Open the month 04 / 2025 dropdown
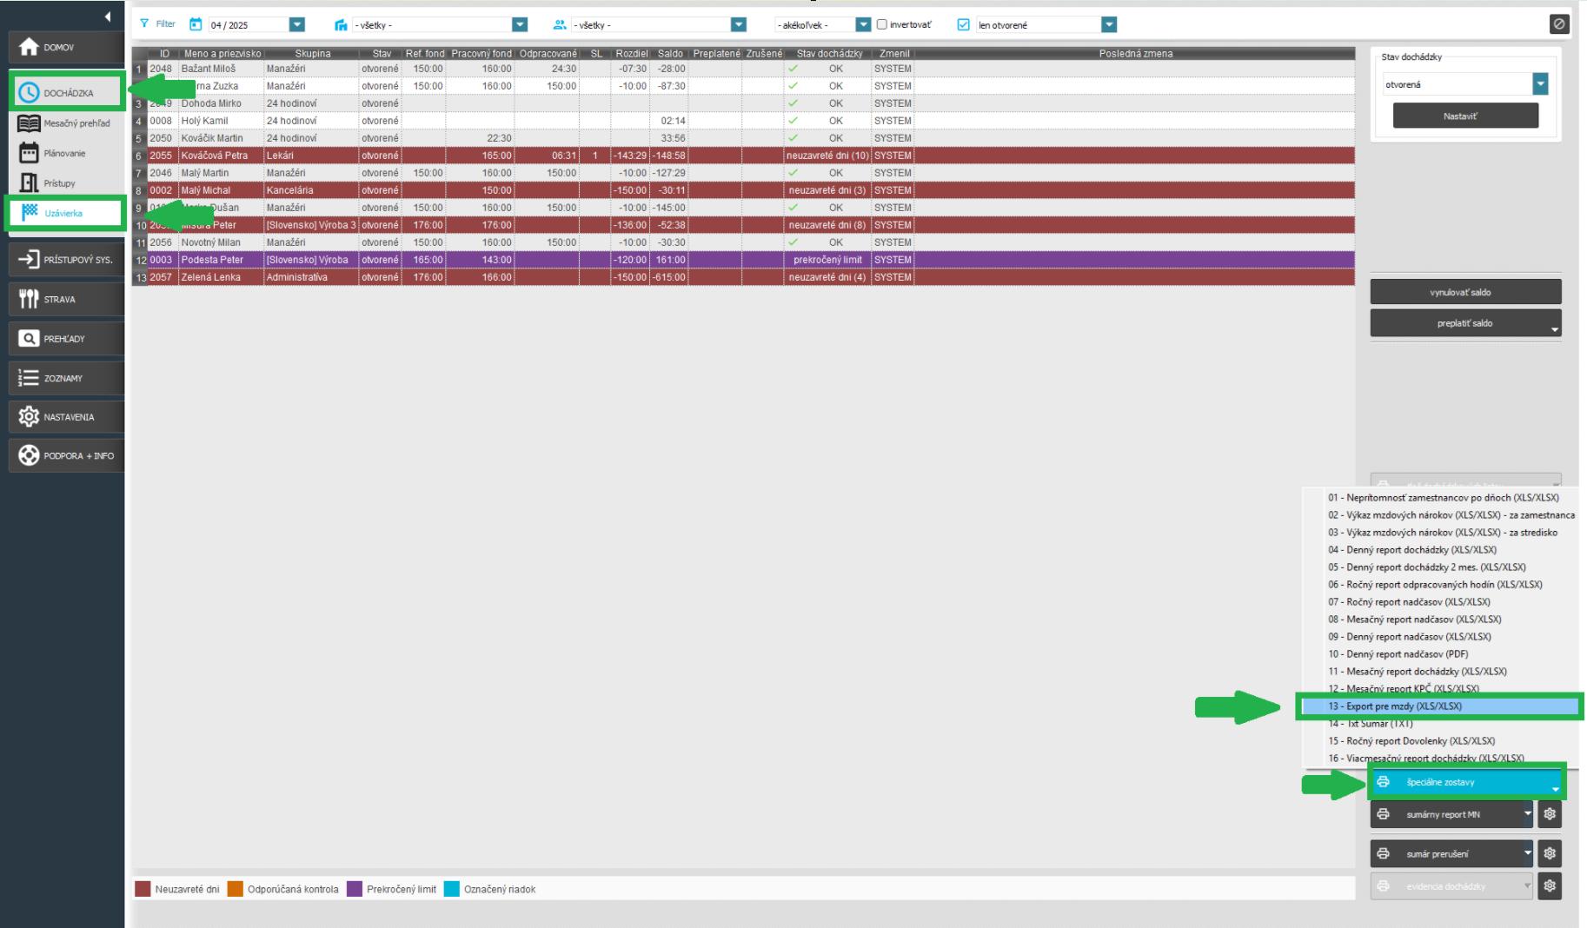The width and height of the screenshot is (1587, 928). pyautogui.click(x=296, y=24)
